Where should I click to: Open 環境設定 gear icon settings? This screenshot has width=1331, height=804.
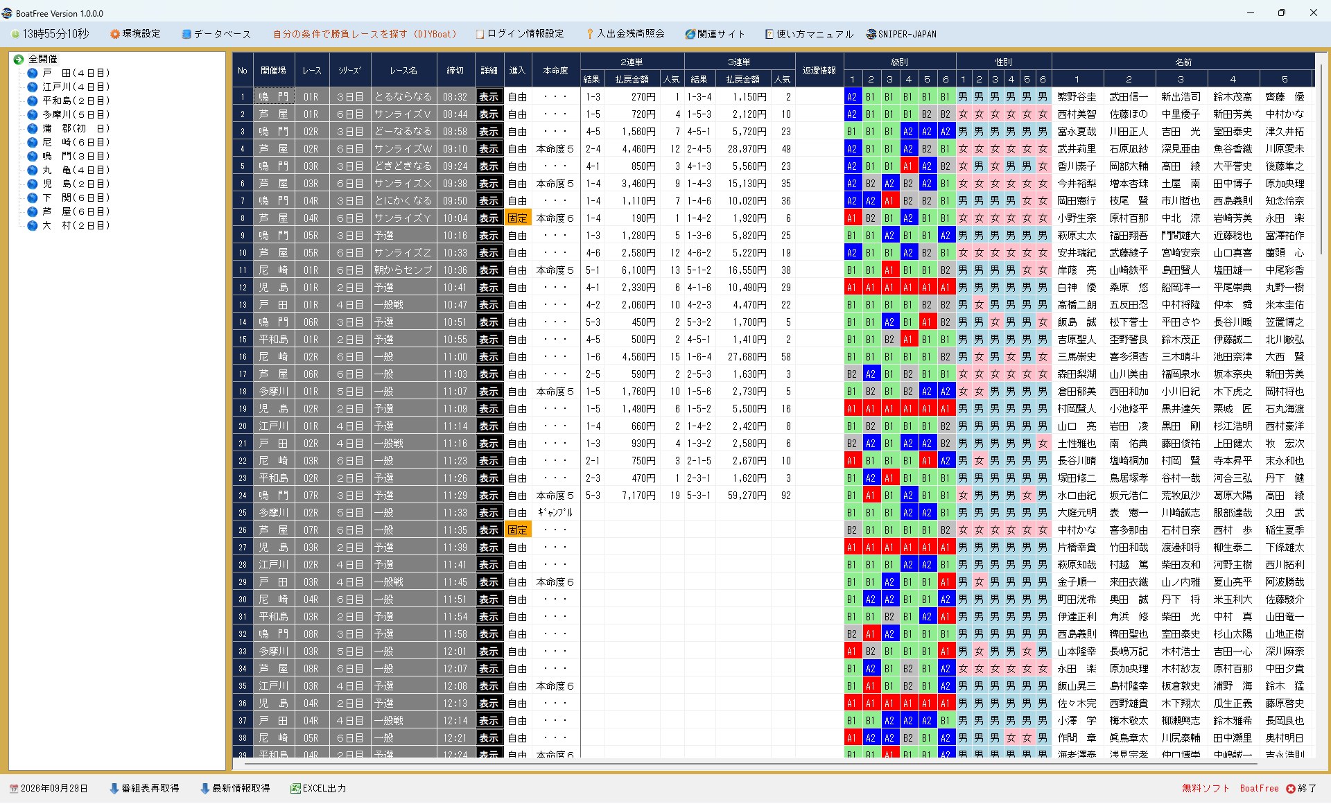coord(115,34)
